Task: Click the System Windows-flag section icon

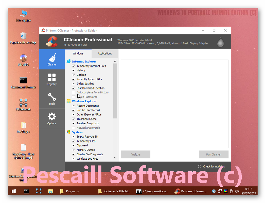Action: tap(68, 132)
